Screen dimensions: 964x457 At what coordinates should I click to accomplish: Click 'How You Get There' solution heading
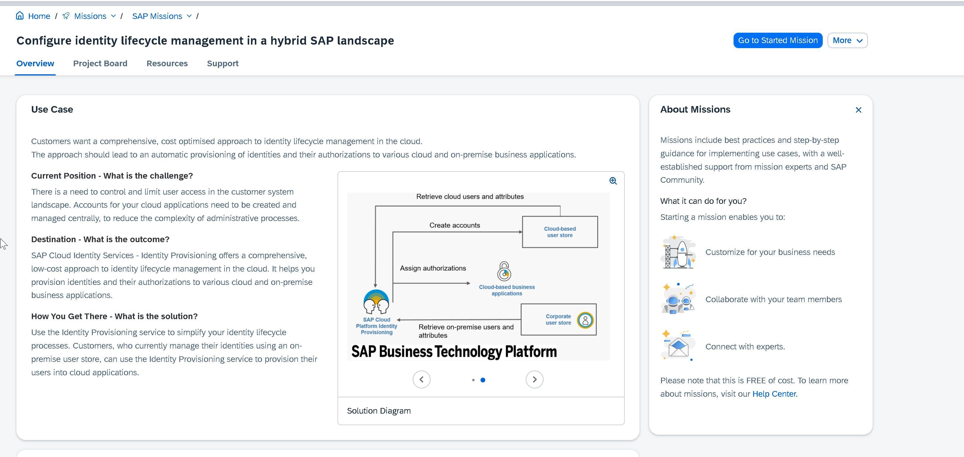click(114, 316)
